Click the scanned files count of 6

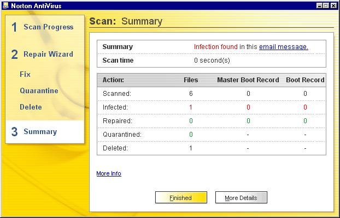(191, 94)
